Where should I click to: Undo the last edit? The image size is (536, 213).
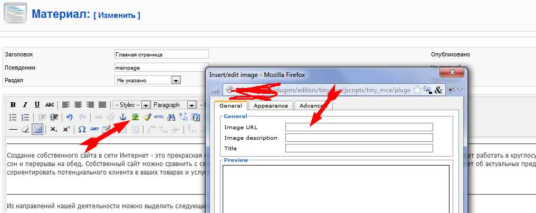70,117
